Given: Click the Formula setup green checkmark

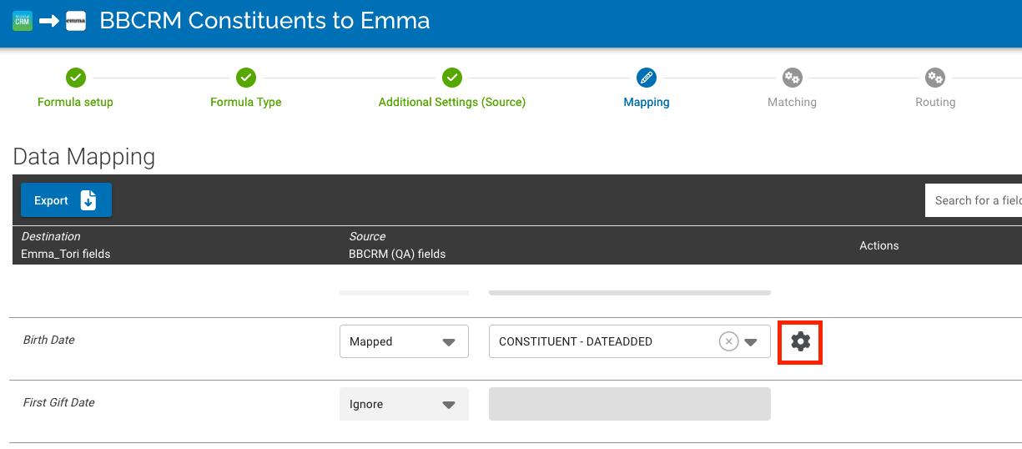Looking at the screenshot, I should (x=75, y=78).
